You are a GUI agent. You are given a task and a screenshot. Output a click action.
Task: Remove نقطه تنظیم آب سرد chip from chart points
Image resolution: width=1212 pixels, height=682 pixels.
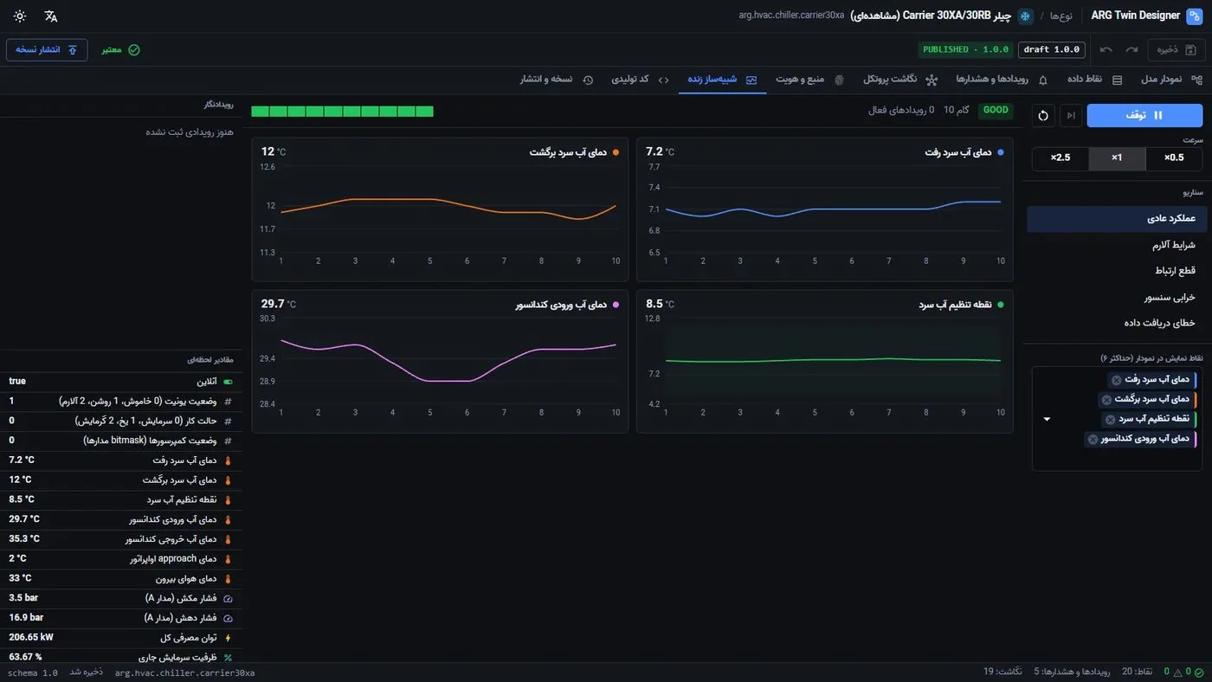tap(1111, 420)
